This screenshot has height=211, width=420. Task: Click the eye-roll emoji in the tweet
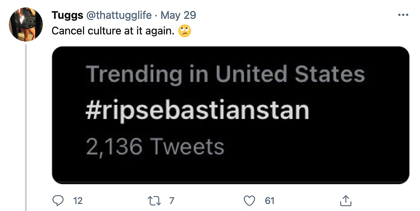pos(185,31)
